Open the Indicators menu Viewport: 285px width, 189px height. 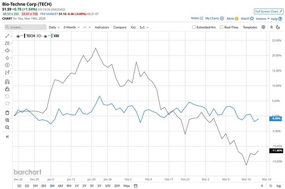click(102, 27)
